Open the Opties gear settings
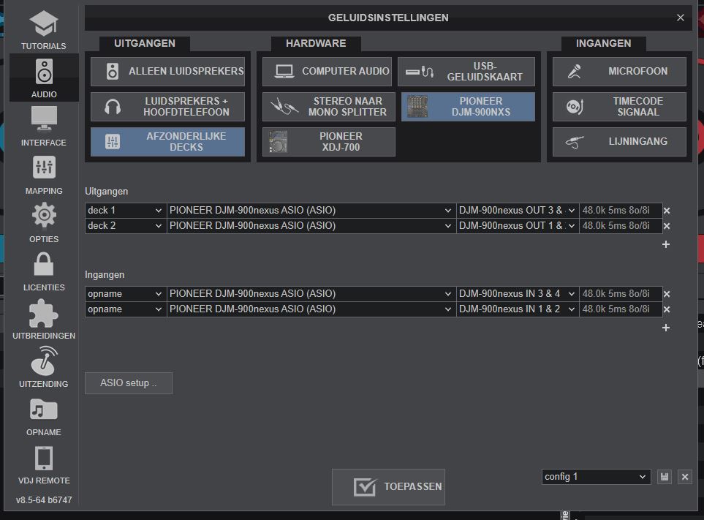Screen dimensions: 704x520 click(x=44, y=223)
